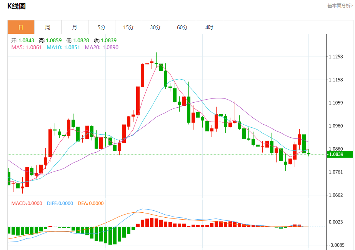355x250 pixels.
Task: Click the DIFF value label
Action: click(60, 203)
